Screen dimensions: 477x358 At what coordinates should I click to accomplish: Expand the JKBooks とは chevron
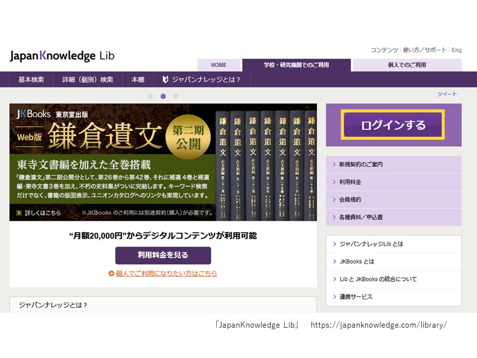334,262
